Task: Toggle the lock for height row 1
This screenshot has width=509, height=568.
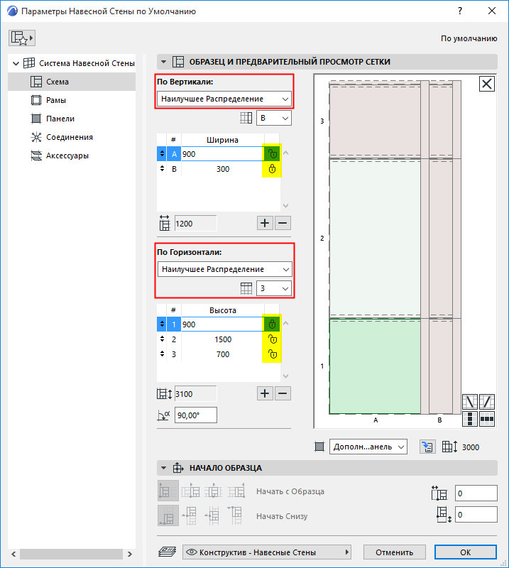Action: [x=272, y=324]
